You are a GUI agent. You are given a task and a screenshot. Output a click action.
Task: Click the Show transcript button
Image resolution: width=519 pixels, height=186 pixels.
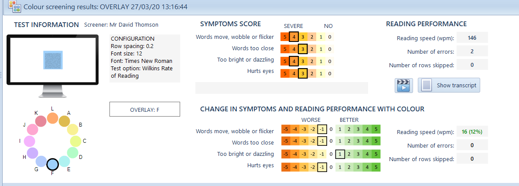449,86
